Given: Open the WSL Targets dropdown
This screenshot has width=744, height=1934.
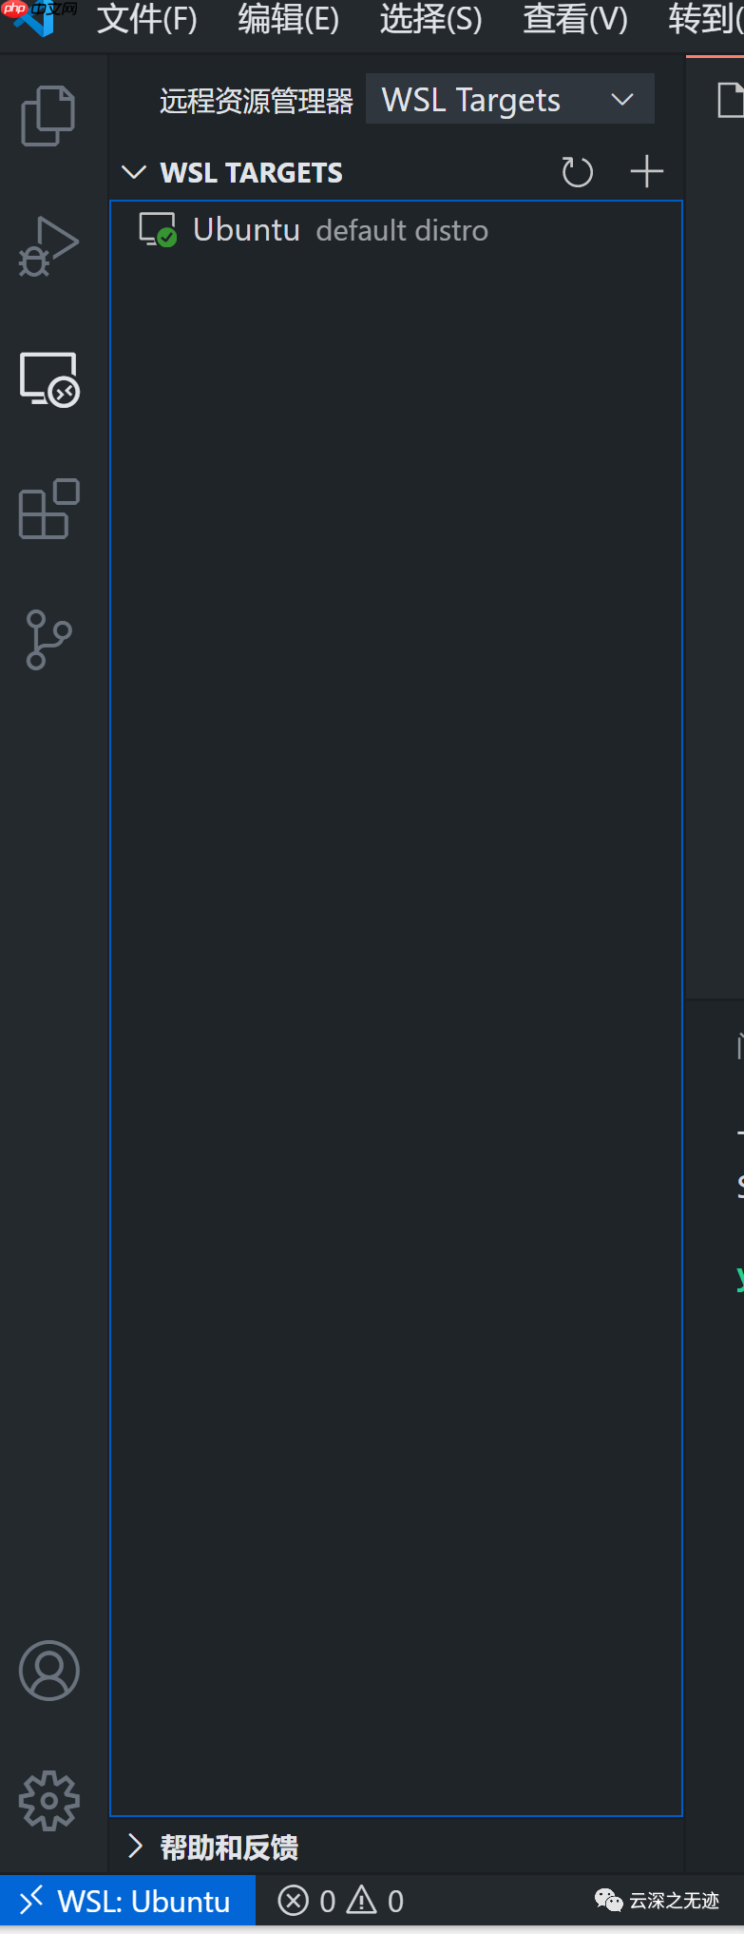Looking at the screenshot, I should point(510,99).
